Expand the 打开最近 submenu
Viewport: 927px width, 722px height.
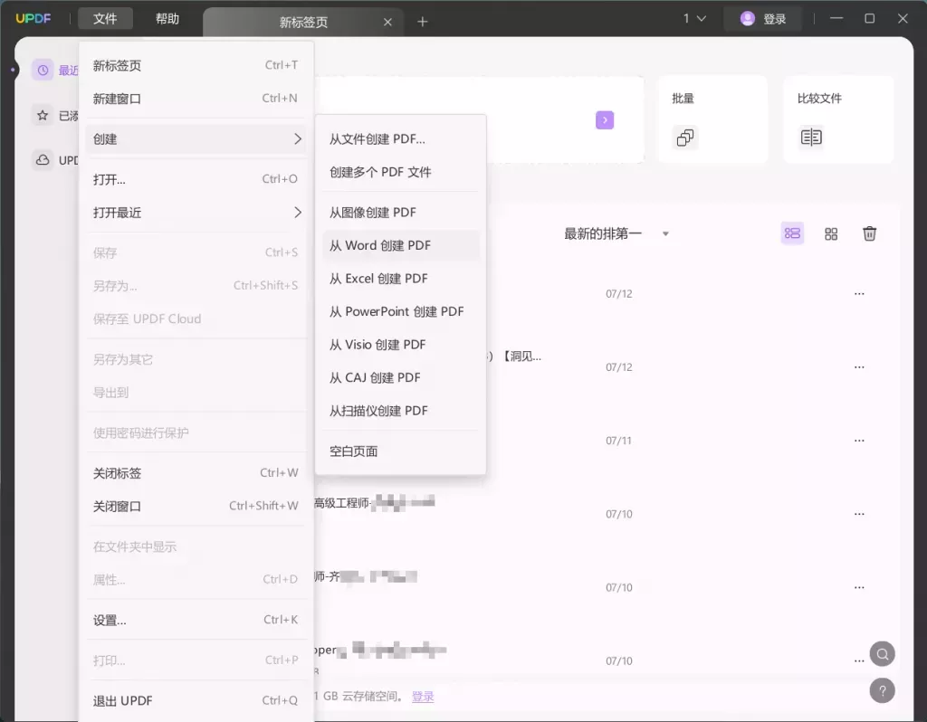(x=196, y=213)
